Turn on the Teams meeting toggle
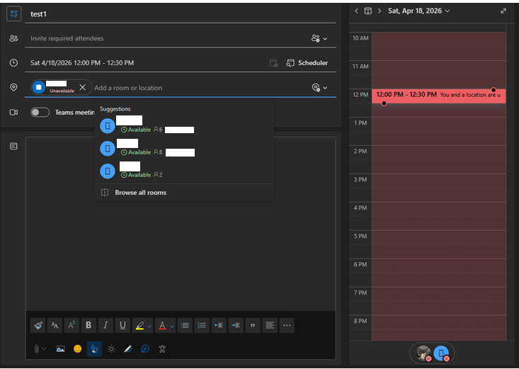 point(40,113)
